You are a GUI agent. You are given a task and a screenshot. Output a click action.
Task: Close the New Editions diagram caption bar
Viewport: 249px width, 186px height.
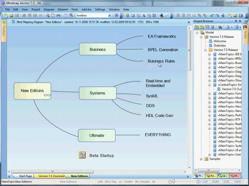pyautogui.click(x=189, y=22)
